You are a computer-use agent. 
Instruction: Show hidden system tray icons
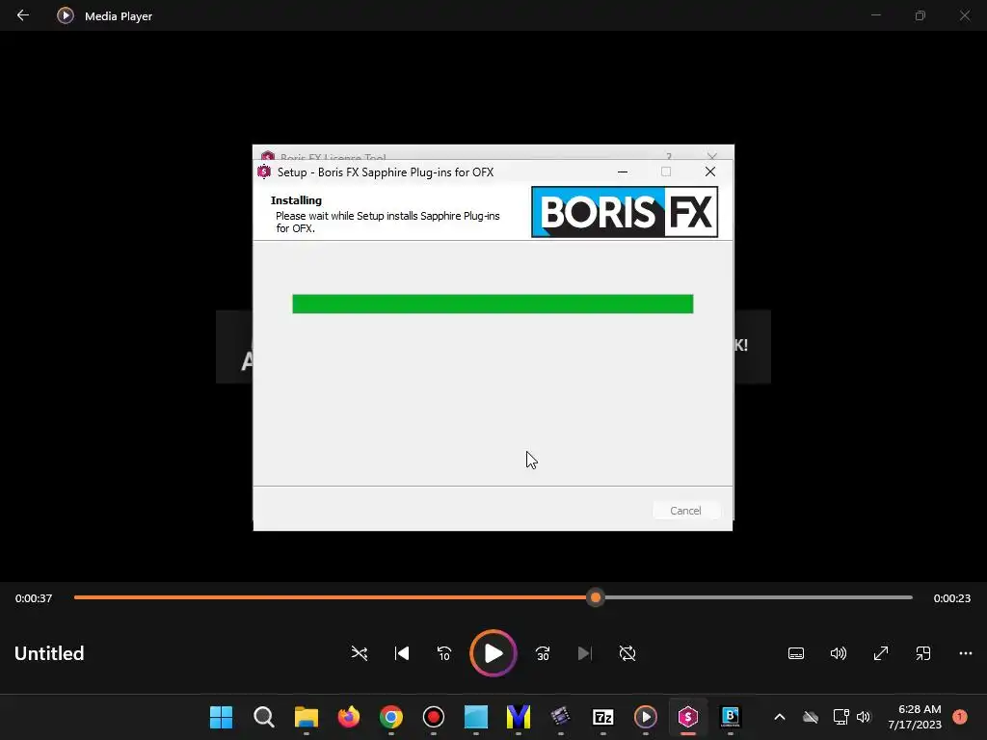[779, 717]
